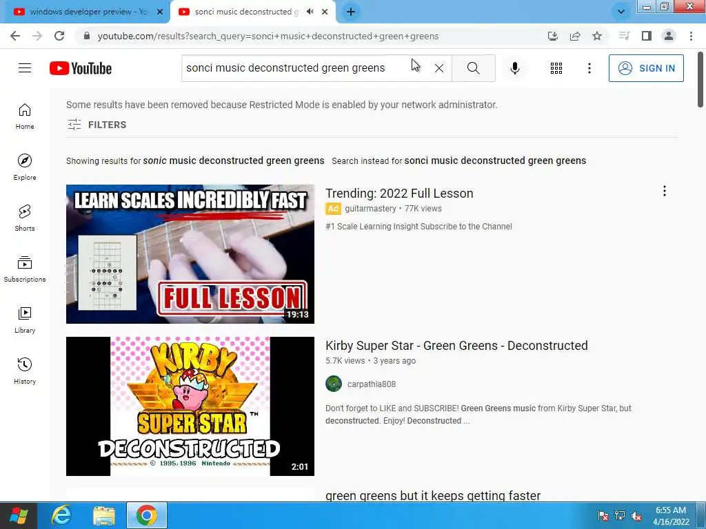Open the Action Center flag in system tray
Viewport: 706px width, 529px height.
pos(603,515)
